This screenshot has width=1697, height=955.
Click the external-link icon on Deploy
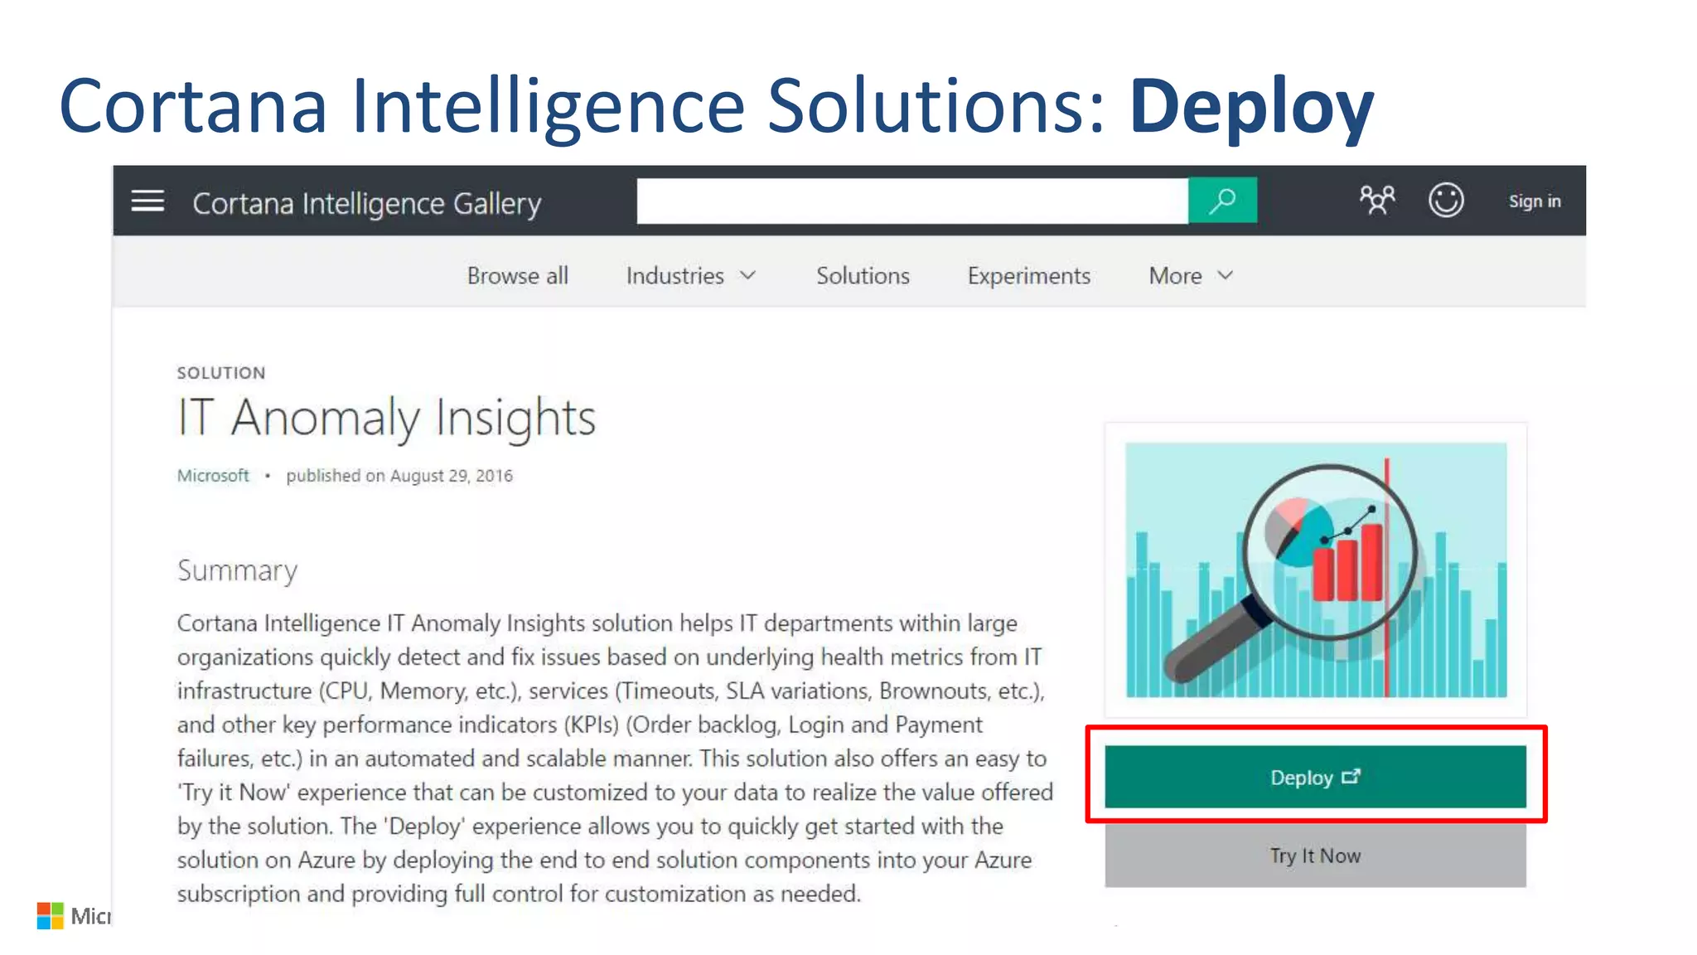(x=1351, y=777)
